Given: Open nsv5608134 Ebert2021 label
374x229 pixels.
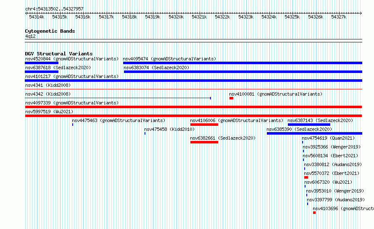Looking at the screenshot, I should tap(330, 156).
